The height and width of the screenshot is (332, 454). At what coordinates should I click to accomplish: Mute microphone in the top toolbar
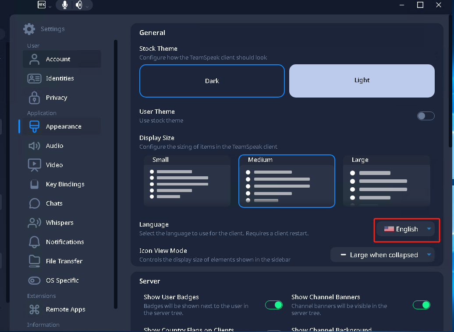(65, 5)
